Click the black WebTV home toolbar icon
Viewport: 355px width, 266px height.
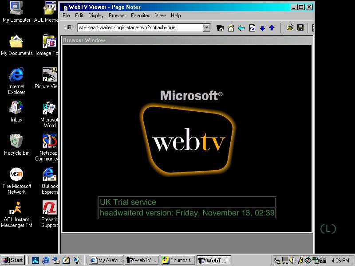(220, 28)
